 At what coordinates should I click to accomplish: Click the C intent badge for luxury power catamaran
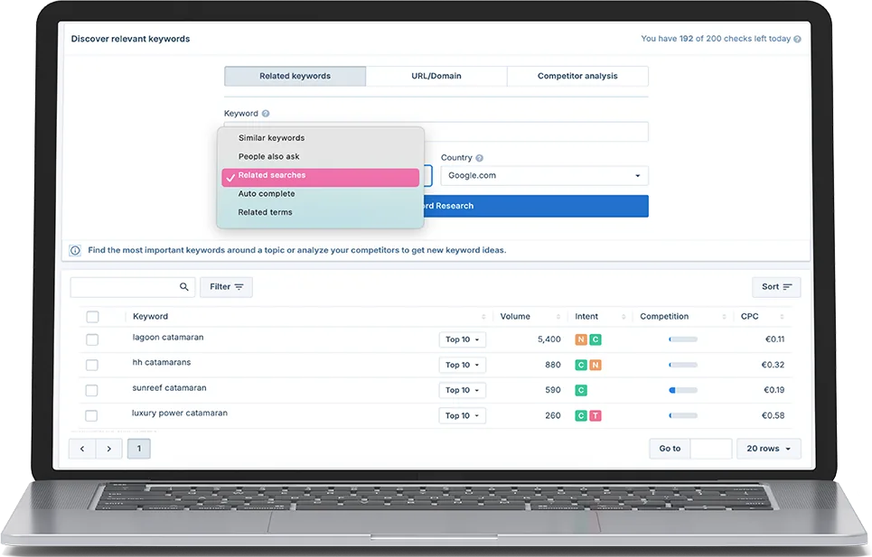click(x=581, y=415)
